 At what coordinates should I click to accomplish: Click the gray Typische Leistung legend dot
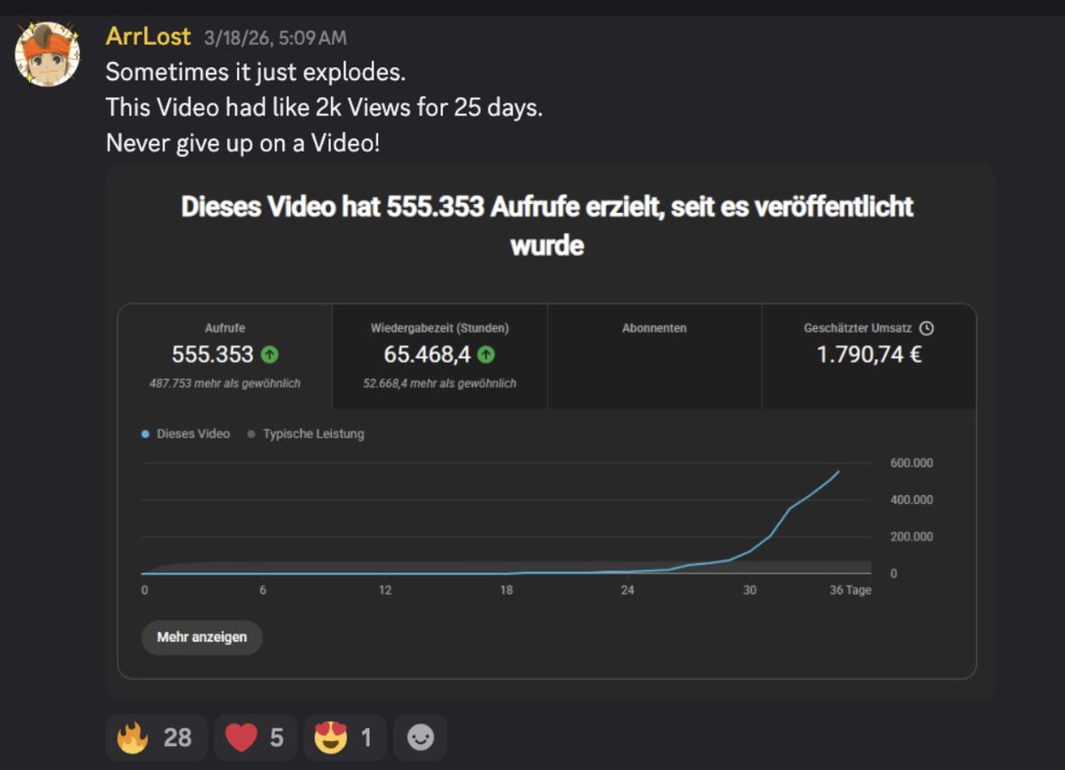click(x=251, y=435)
